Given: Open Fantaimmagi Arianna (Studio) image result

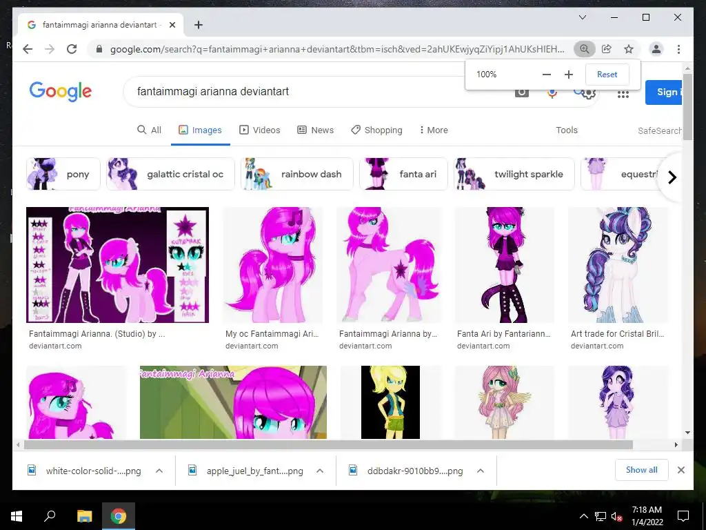Looking at the screenshot, I should (117, 265).
